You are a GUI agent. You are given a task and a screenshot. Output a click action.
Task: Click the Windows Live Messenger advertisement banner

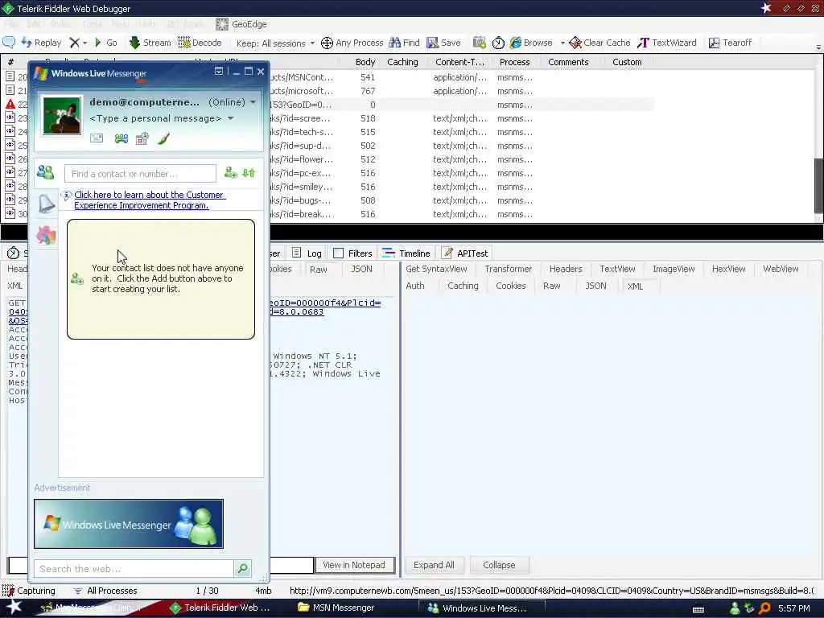point(129,524)
